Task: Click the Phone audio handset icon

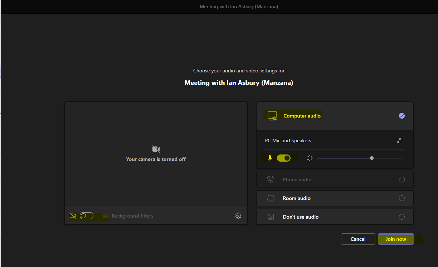Action: [271, 180]
